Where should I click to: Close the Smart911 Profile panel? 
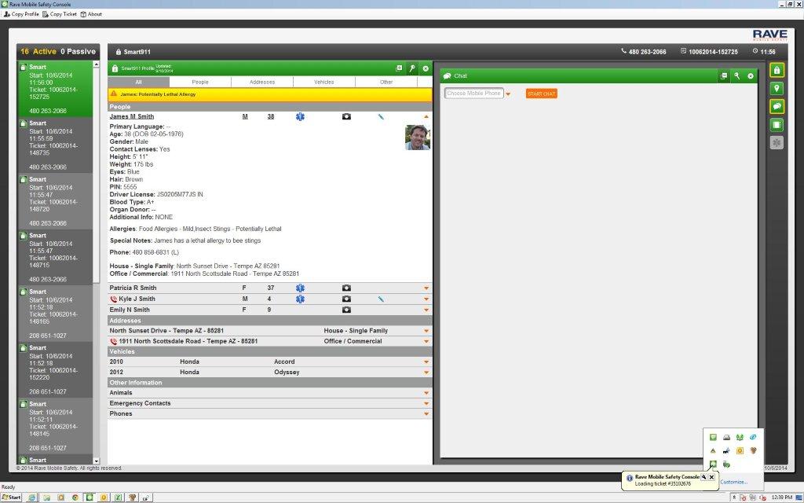pyautogui.click(x=426, y=68)
